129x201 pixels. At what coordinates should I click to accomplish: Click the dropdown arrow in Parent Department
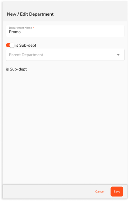[x=118, y=55]
